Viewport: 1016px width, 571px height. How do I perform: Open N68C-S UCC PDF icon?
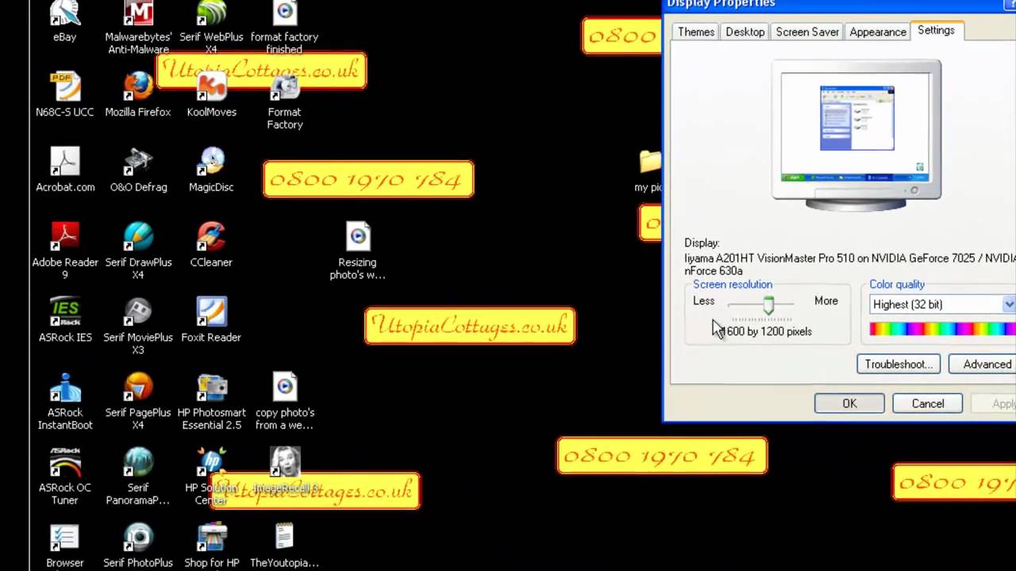65,94
